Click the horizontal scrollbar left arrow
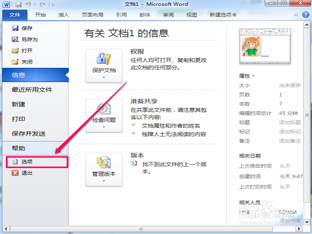The width and height of the screenshot is (312, 234). (6, 229)
